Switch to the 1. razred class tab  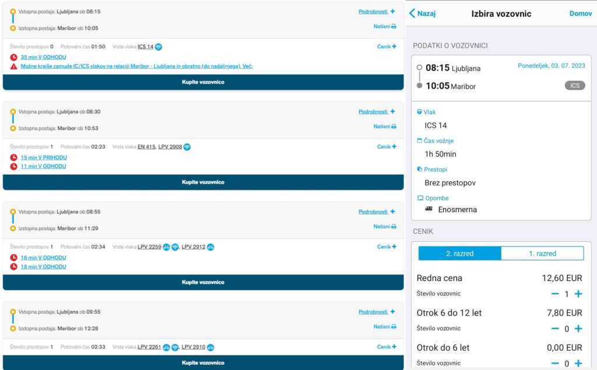click(x=542, y=253)
